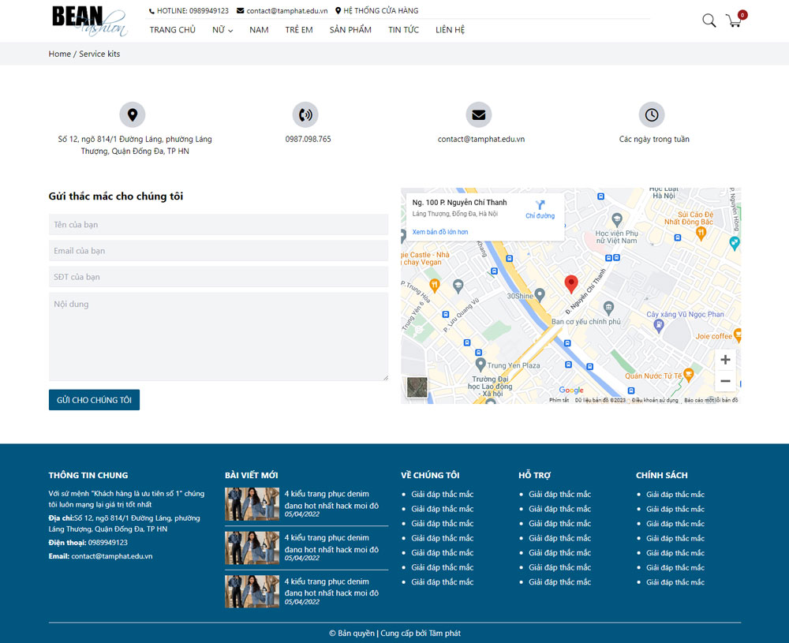789x643 pixels.
Task: Zoom out on the map
Action: [725, 381]
